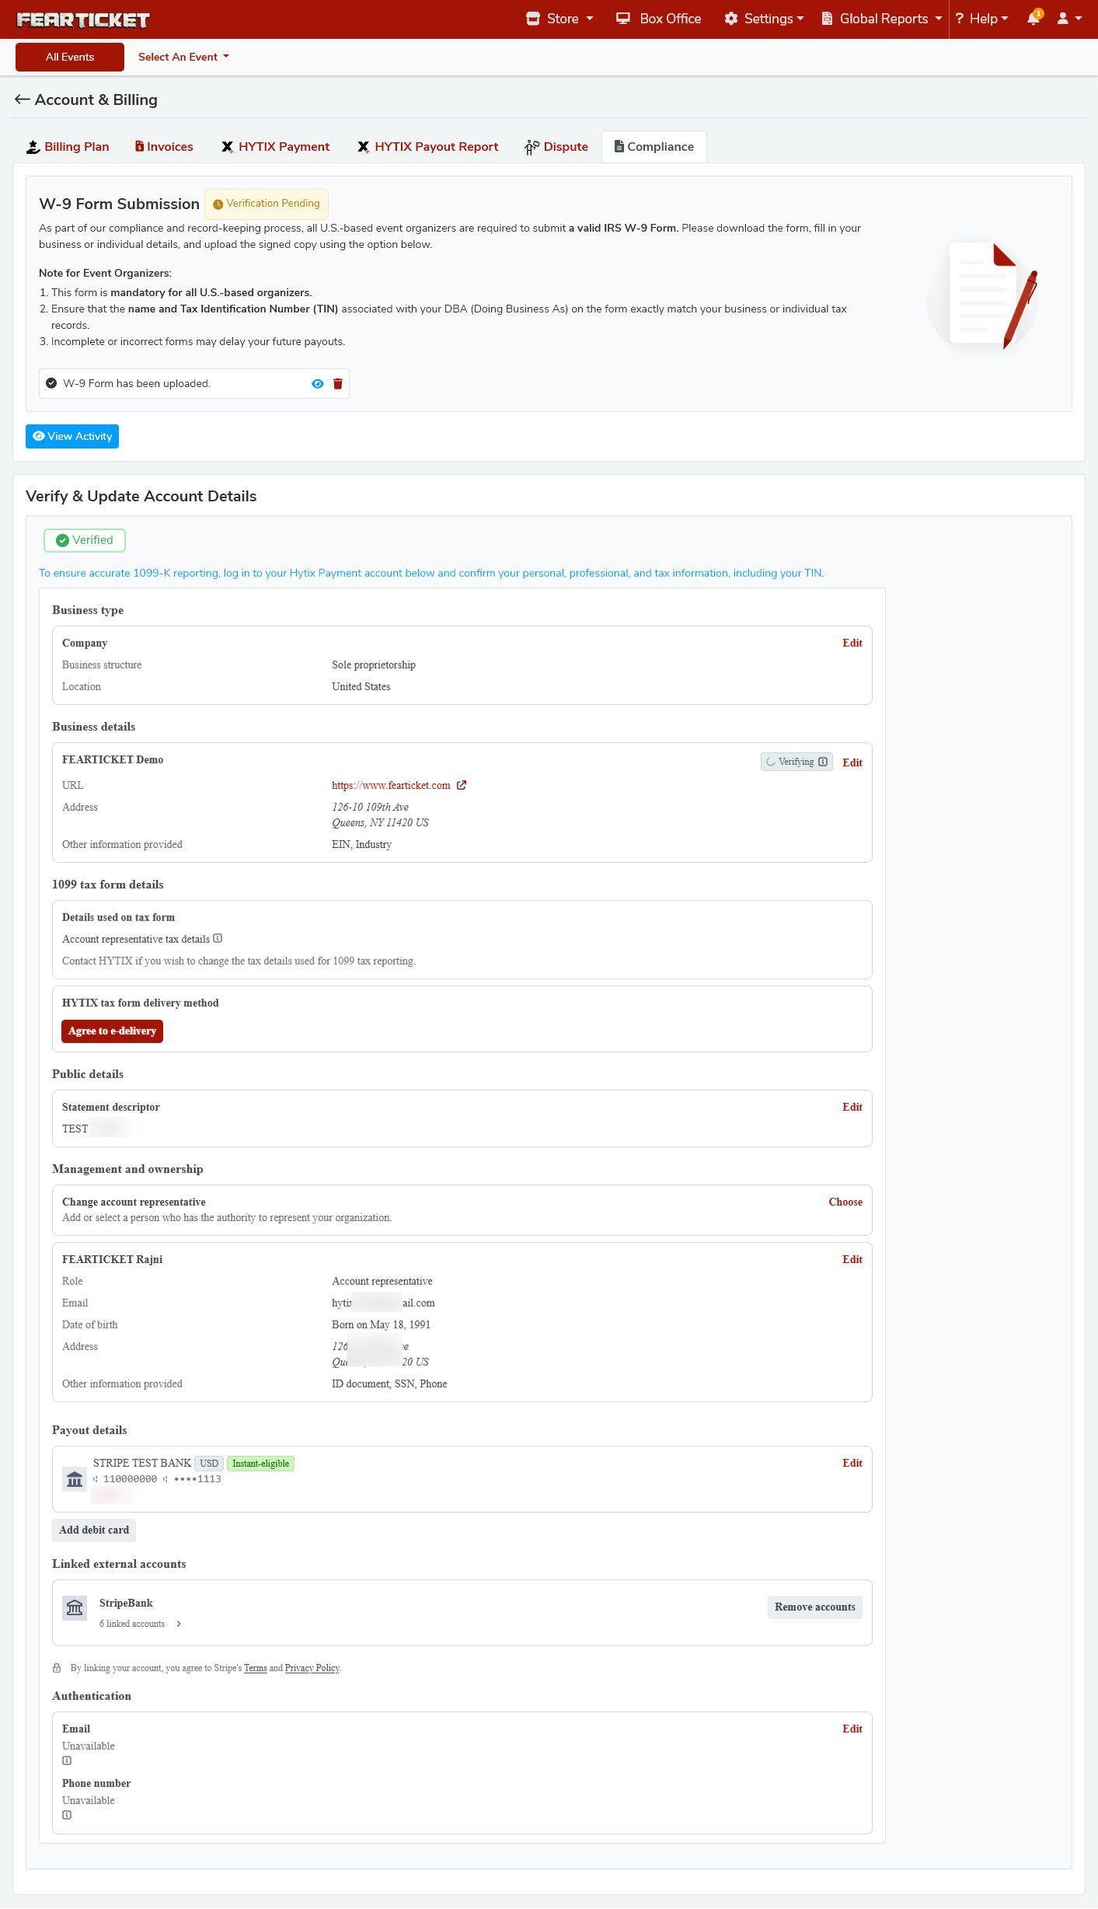1098x1909 pixels.
Task: Click the FEARTICKET logo
Action: click(x=83, y=20)
